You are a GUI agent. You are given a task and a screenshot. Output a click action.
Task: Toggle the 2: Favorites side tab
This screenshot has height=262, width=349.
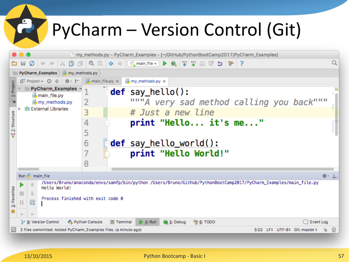[x=13, y=200]
